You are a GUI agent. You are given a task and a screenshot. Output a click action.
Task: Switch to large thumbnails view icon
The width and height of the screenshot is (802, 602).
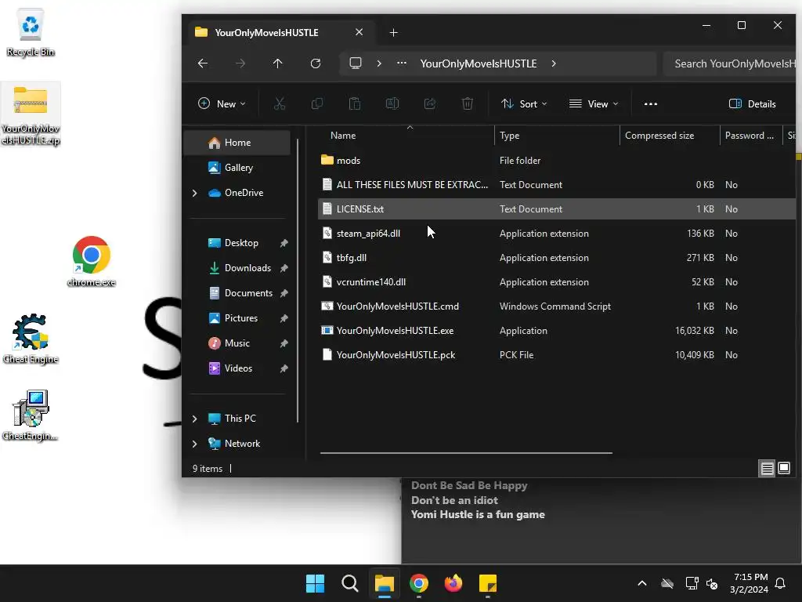784,469
